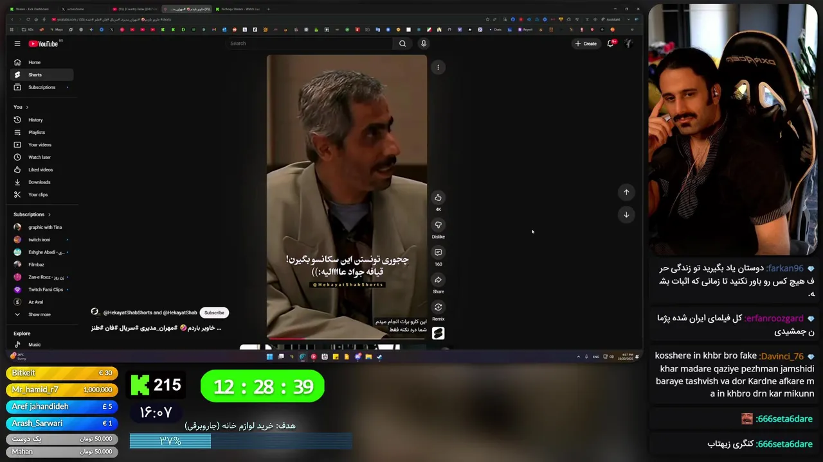This screenshot has height=462, width=823.
Task: Open Downloads in sidebar
Action: click(42, 182)
